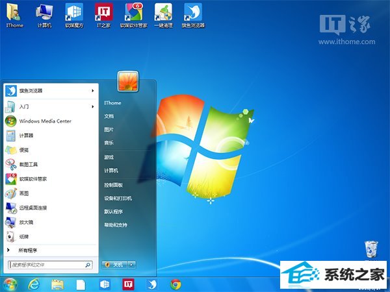390x292 pixels.
Task: Click the Windows Start orb
Action: [x=10, y=285]
